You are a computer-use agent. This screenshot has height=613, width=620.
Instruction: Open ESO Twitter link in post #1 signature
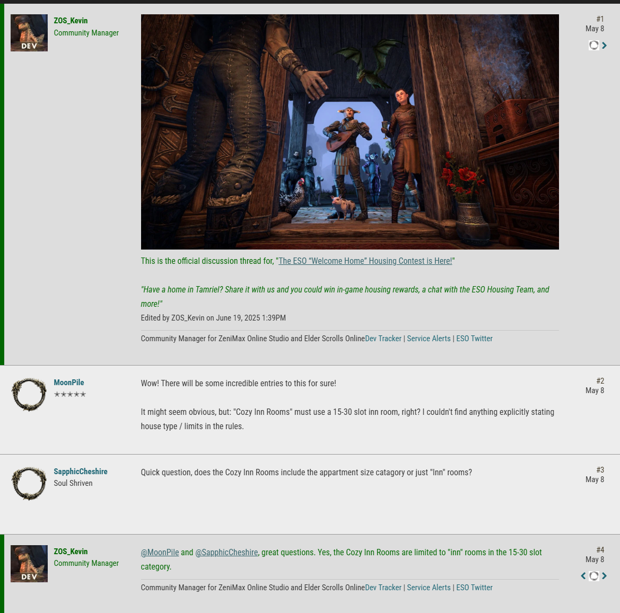click(474, 339)
